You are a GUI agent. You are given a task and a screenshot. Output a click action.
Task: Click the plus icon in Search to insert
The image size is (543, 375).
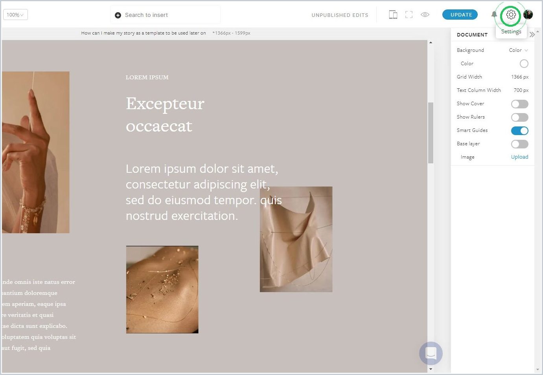pos(118,15)
